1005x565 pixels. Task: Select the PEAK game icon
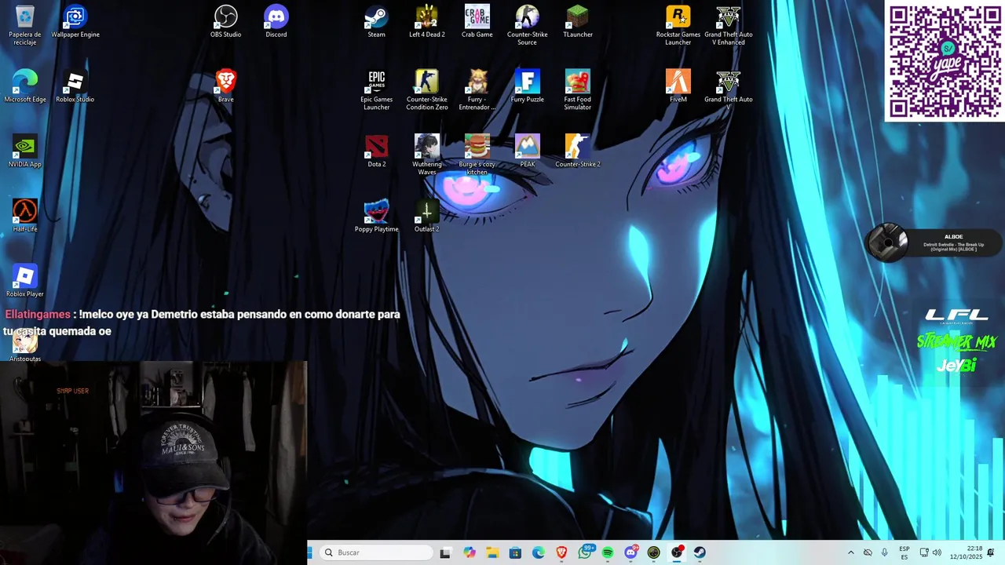tap(528, 151)
